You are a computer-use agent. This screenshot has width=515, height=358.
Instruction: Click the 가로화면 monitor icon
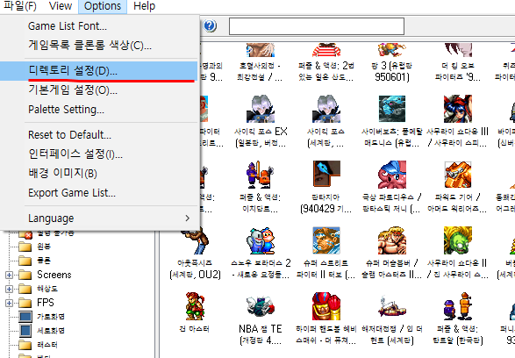[x=25, y=317]
